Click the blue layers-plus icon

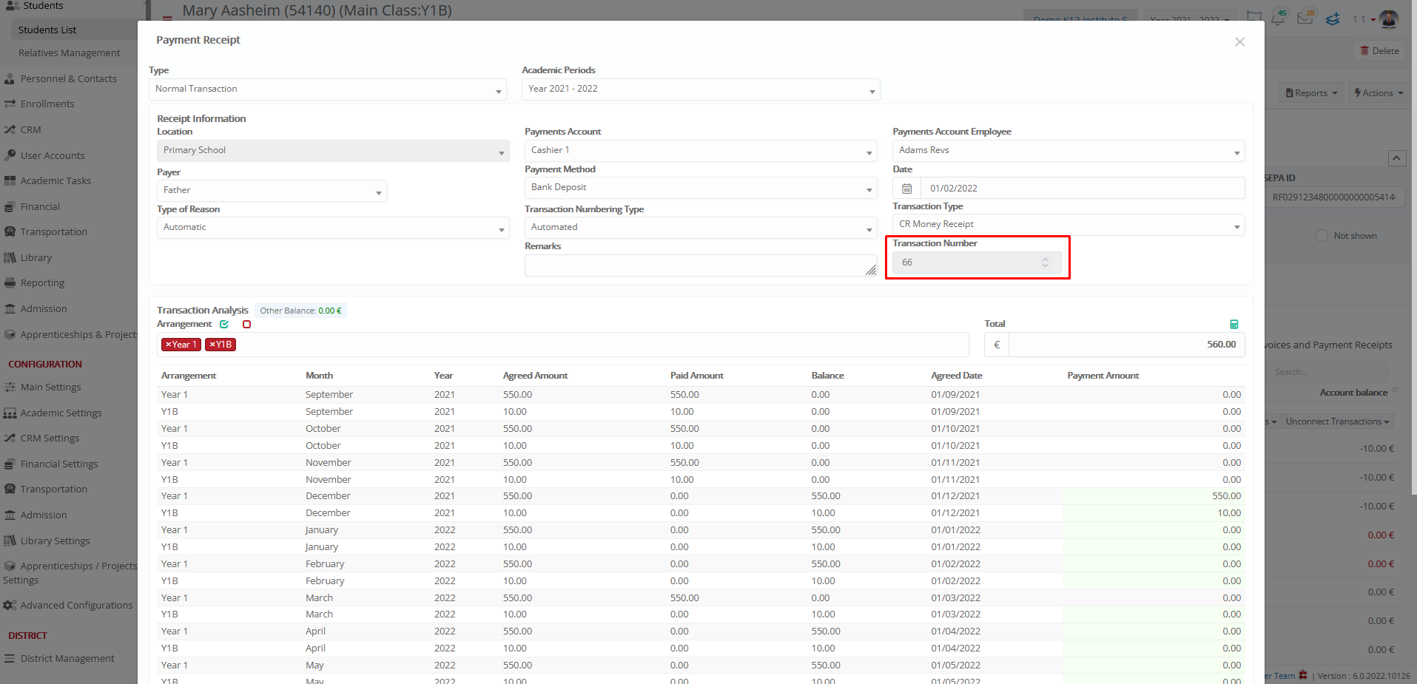(1333, 18)
